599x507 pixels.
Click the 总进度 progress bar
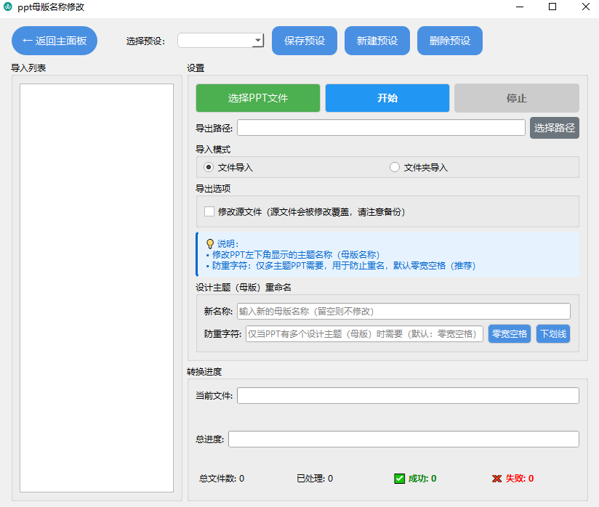403,439
